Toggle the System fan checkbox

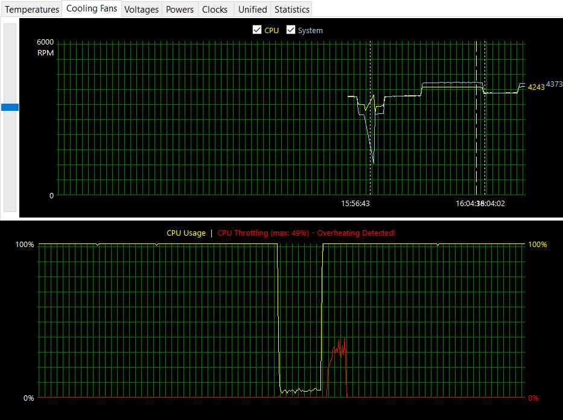click(291, 30)
